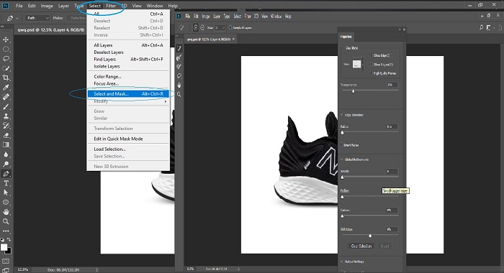504x273 pixels.
Task: Select the Pen tool in main toolbar
Action: 6,174
